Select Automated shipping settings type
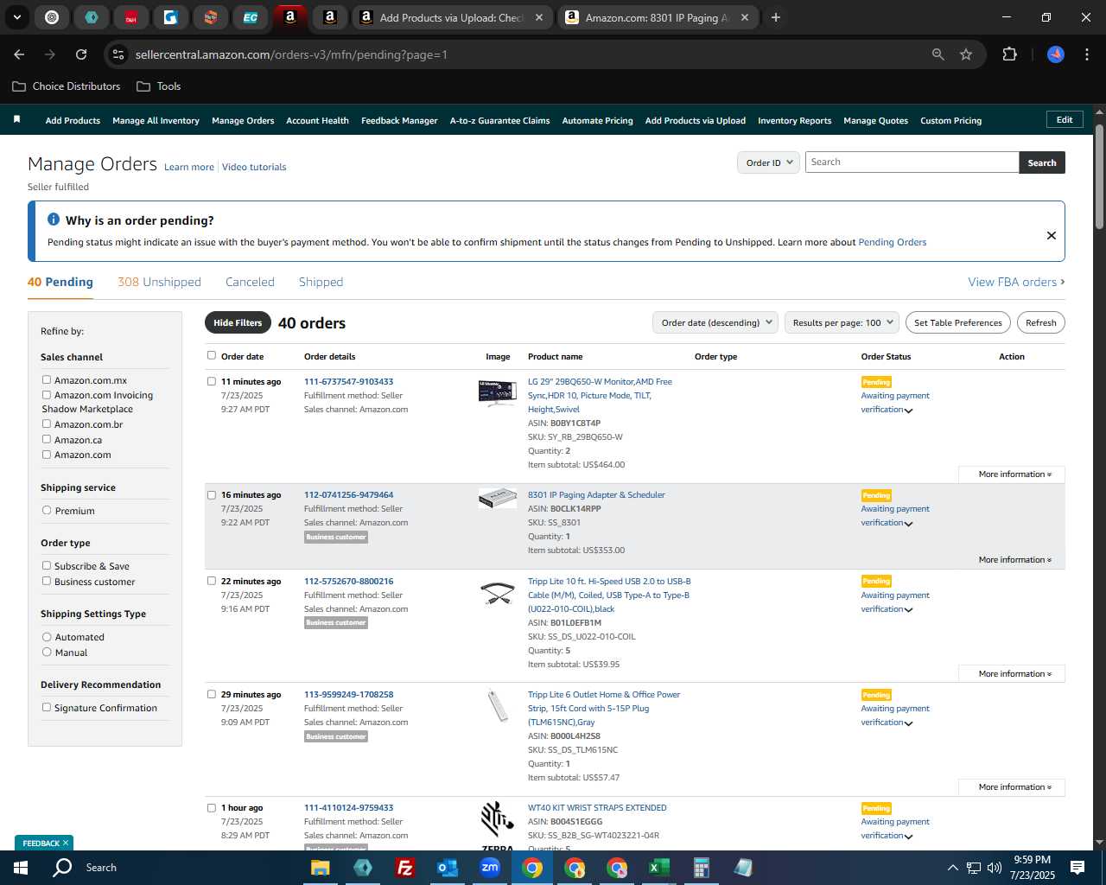 coord(47,637)
